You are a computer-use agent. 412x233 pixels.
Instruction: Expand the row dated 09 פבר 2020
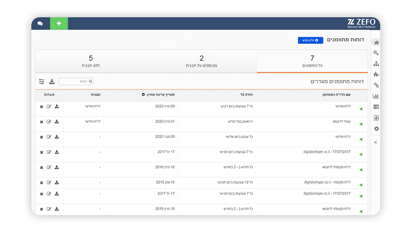click(x=361, y=139)
